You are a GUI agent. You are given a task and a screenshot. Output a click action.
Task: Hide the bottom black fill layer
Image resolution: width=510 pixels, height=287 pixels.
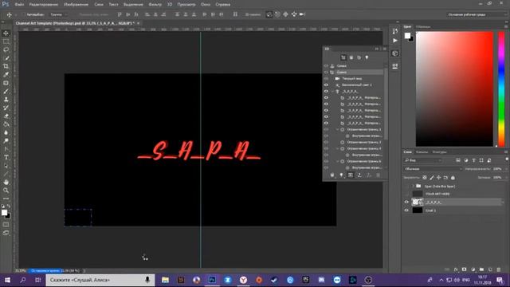pos(406,210)
